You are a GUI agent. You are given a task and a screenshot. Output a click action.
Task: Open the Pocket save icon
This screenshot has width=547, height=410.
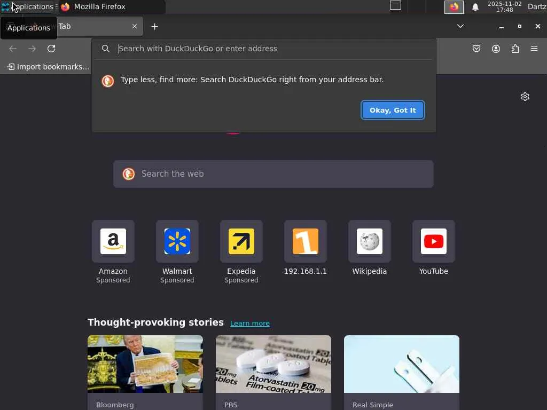tap(476, 49)
